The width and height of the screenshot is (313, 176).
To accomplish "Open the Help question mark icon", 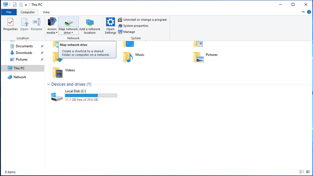I will 309,12.
